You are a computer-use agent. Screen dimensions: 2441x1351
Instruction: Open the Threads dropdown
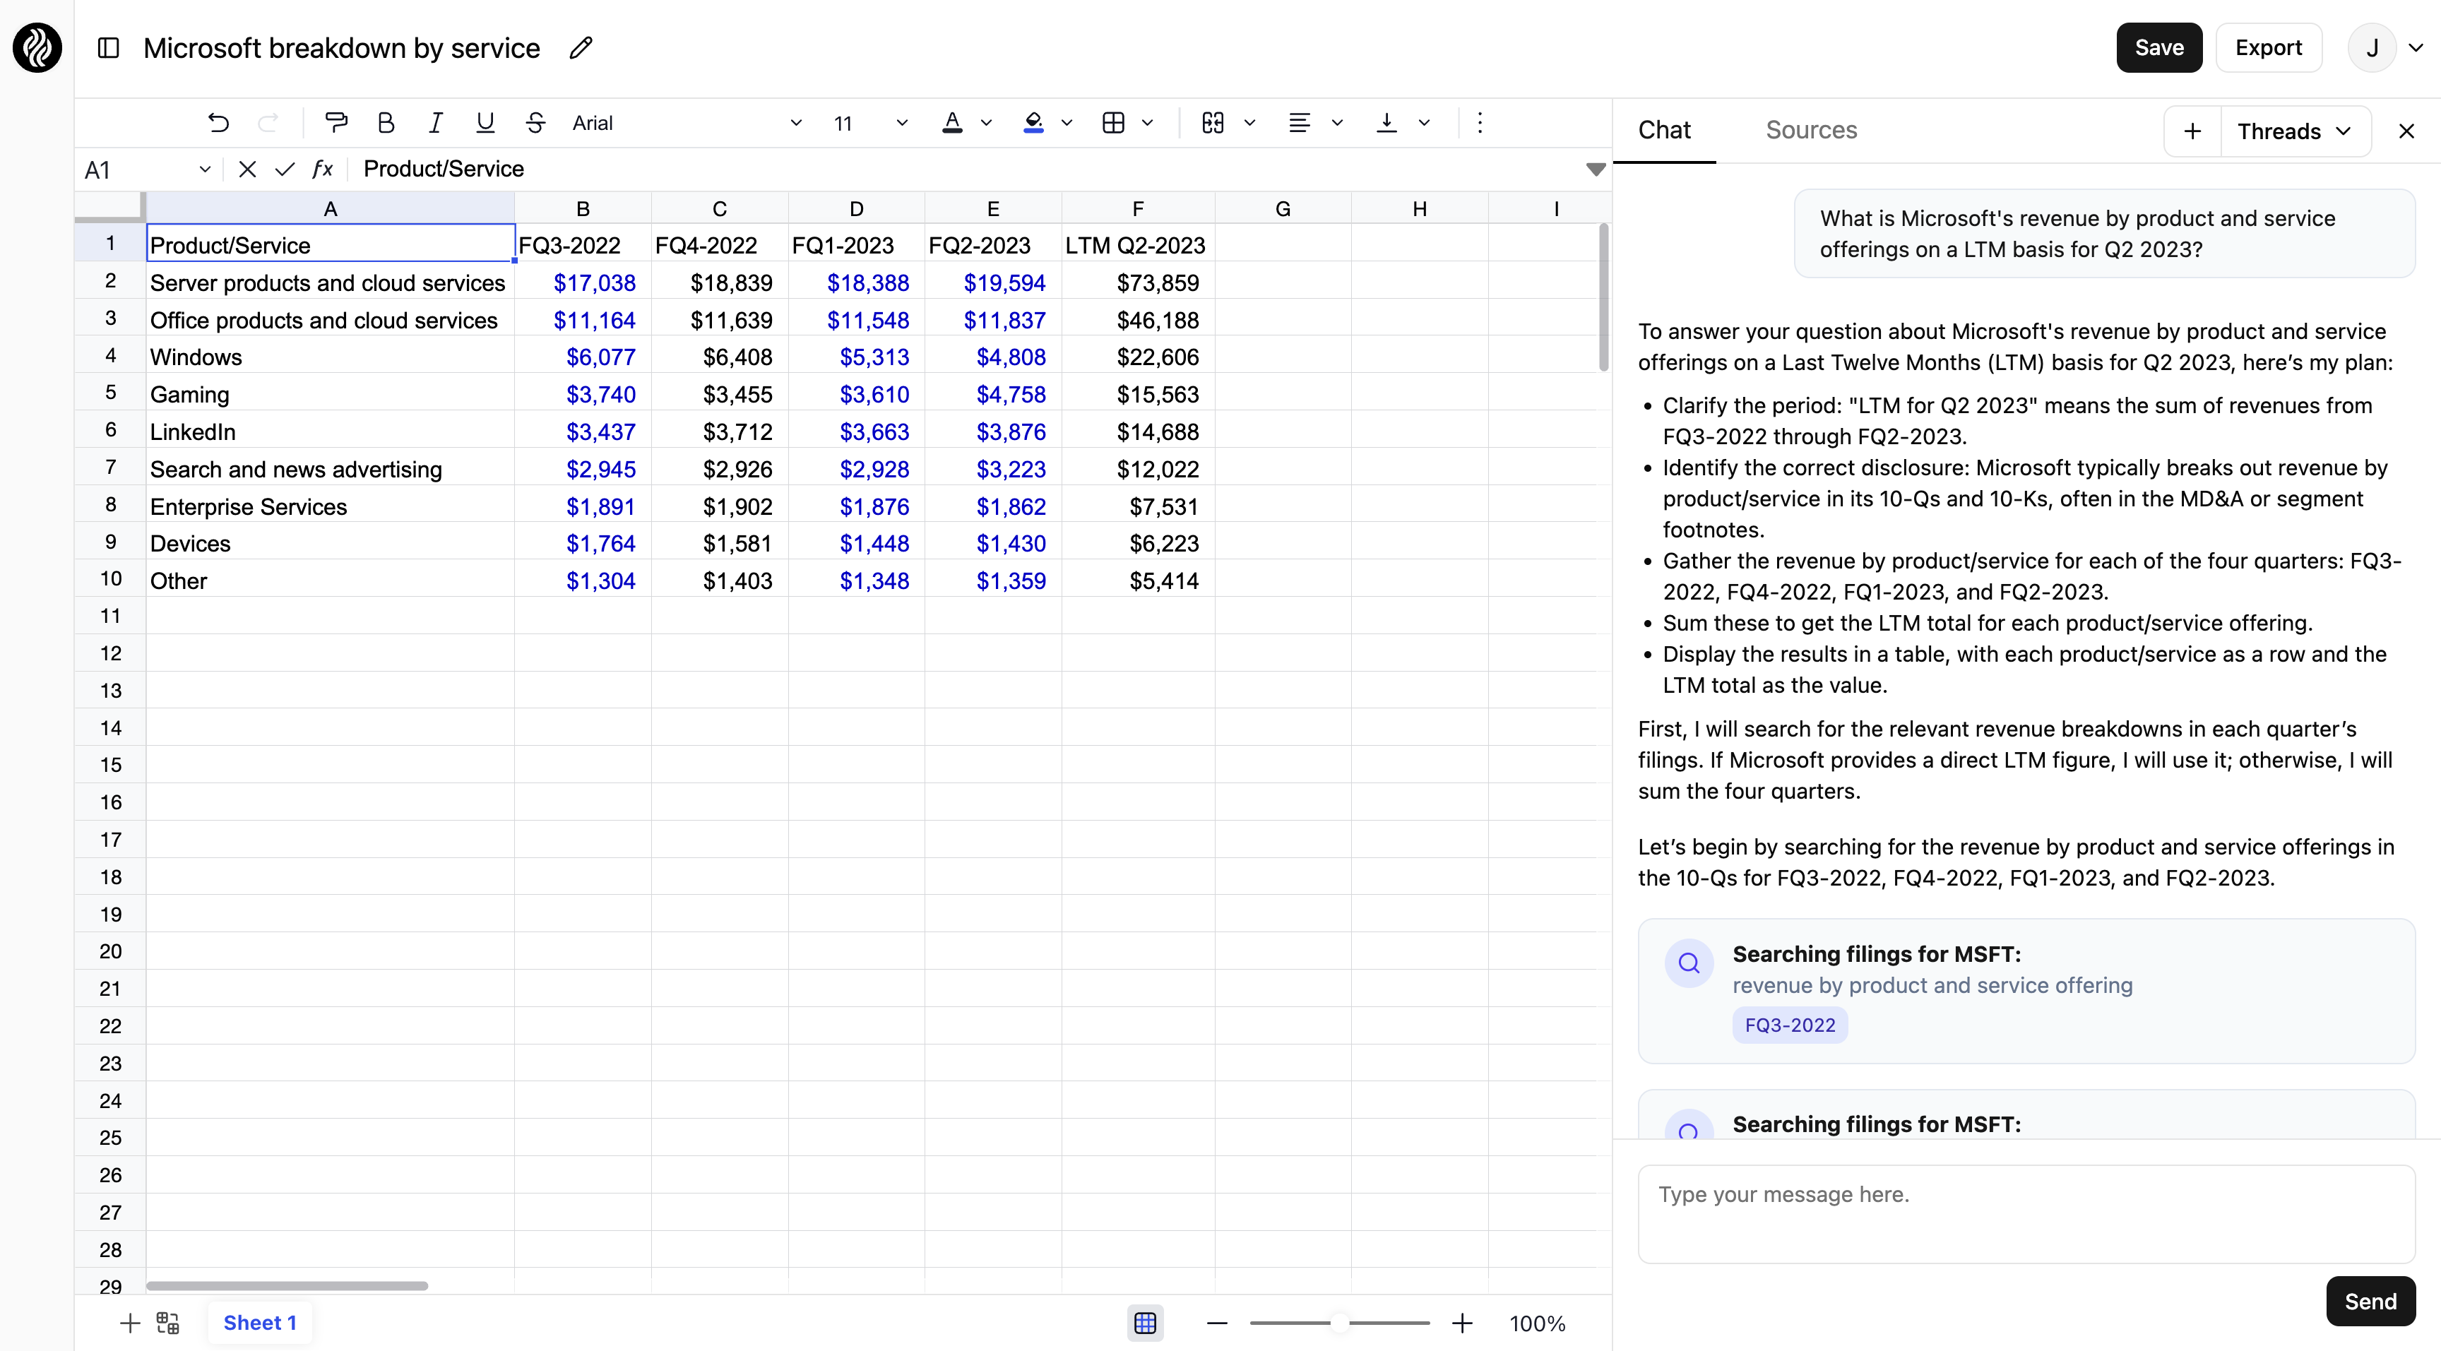tap(2295, 131)
